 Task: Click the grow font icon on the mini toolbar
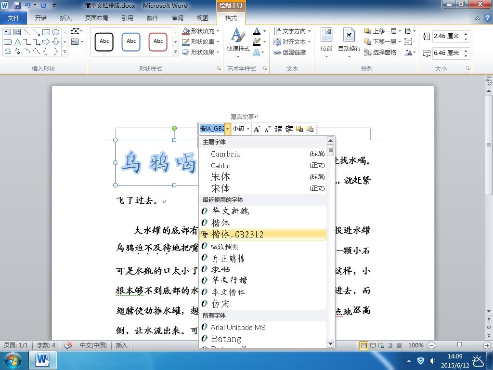[257, 129]
